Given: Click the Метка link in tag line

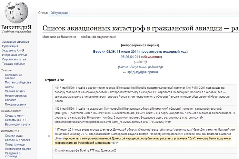Looking at the screenshot, I should click(123, 67).
